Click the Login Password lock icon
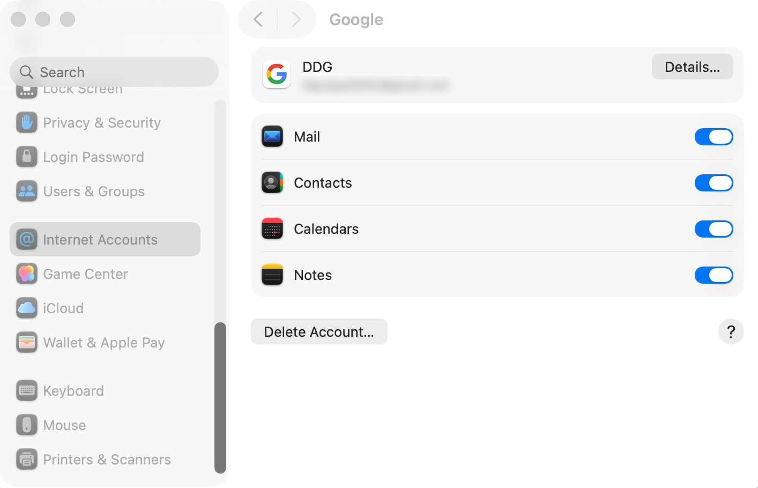 [x=27, y=157]
